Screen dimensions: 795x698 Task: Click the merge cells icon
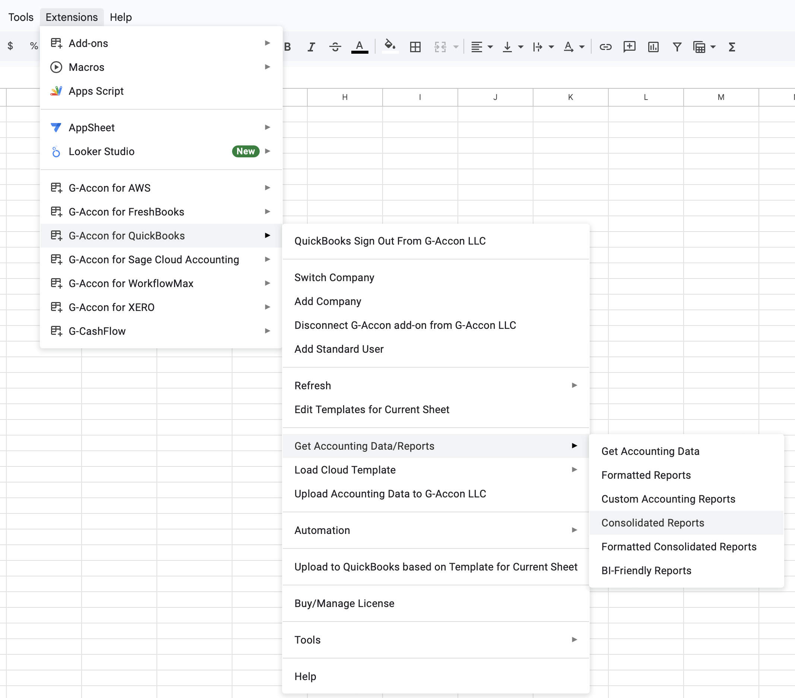coord(440,47)
